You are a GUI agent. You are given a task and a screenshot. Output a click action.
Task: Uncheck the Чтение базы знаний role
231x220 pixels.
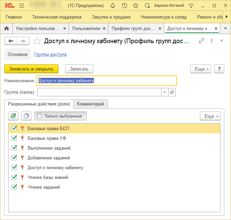14,177
